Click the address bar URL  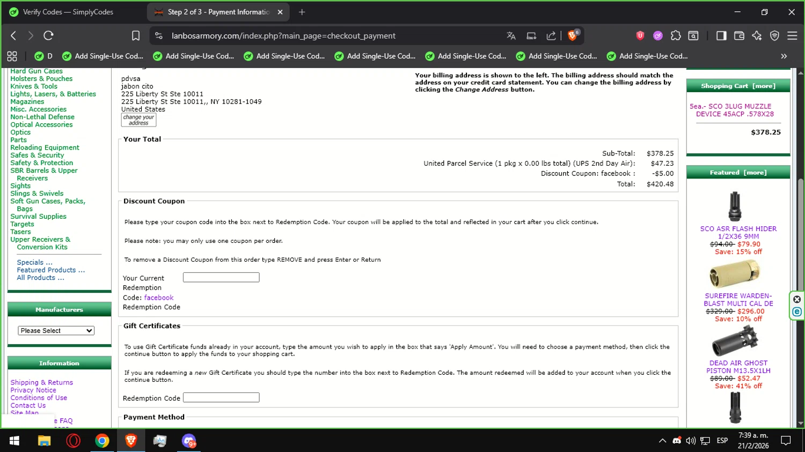point(283,36)
